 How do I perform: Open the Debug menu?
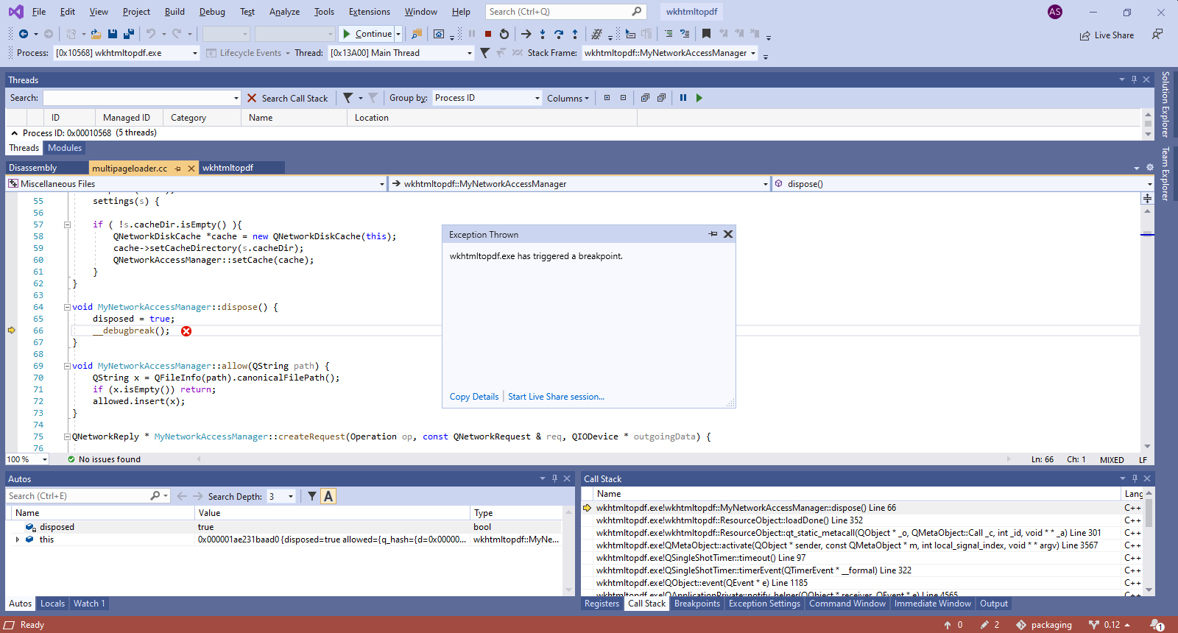[x=212, y=12]
